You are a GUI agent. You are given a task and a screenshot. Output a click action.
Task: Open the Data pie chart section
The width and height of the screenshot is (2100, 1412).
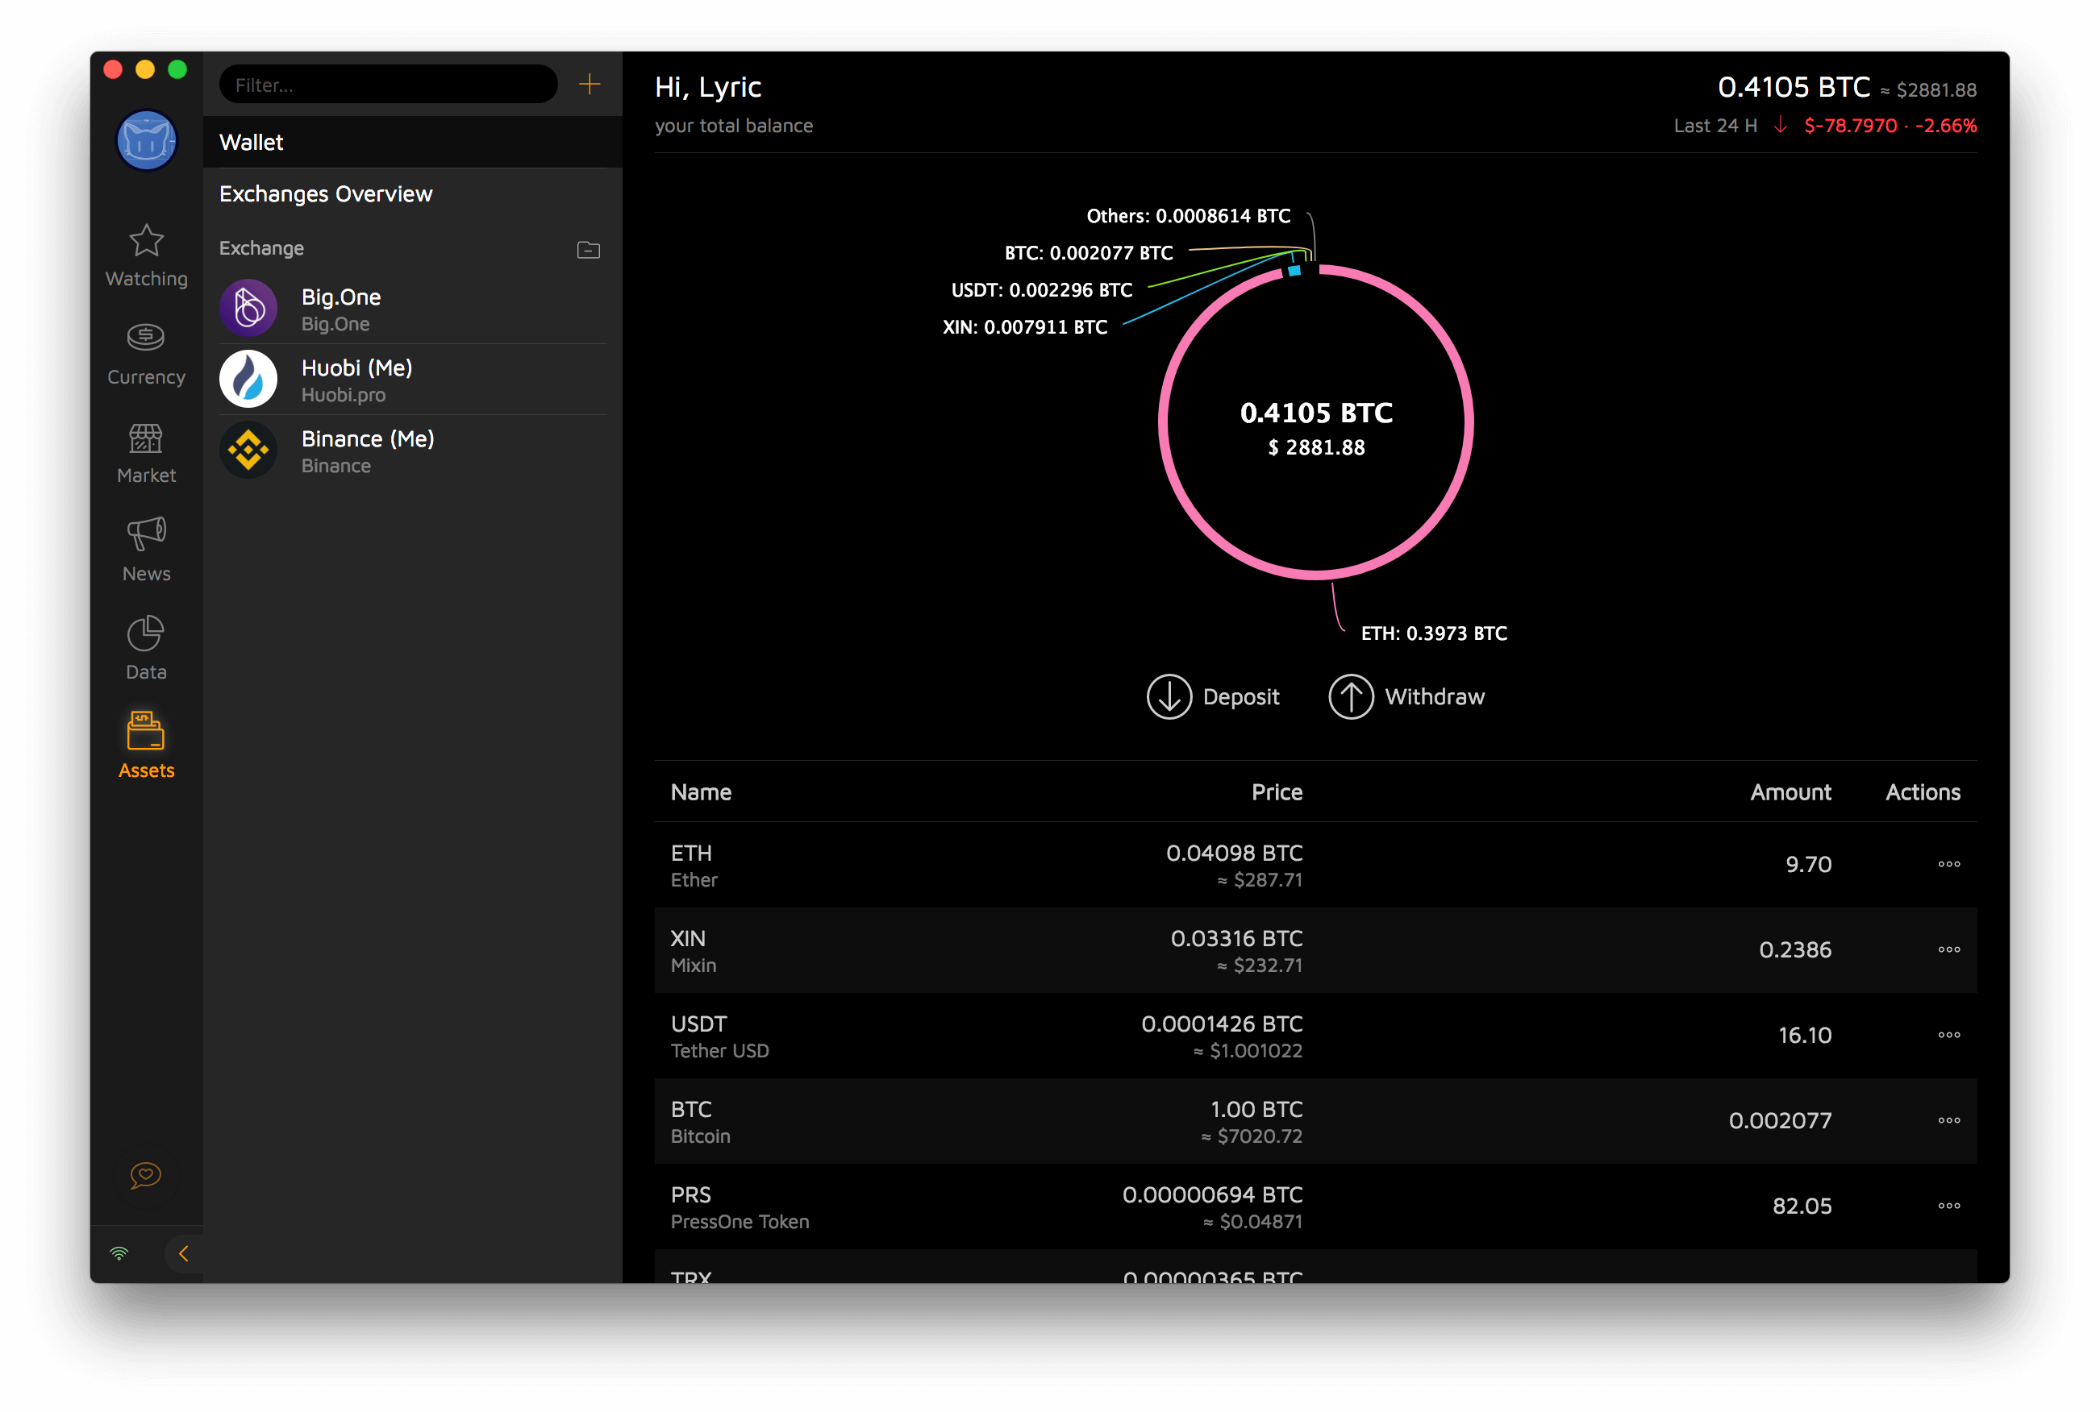(x=146, y=633)
